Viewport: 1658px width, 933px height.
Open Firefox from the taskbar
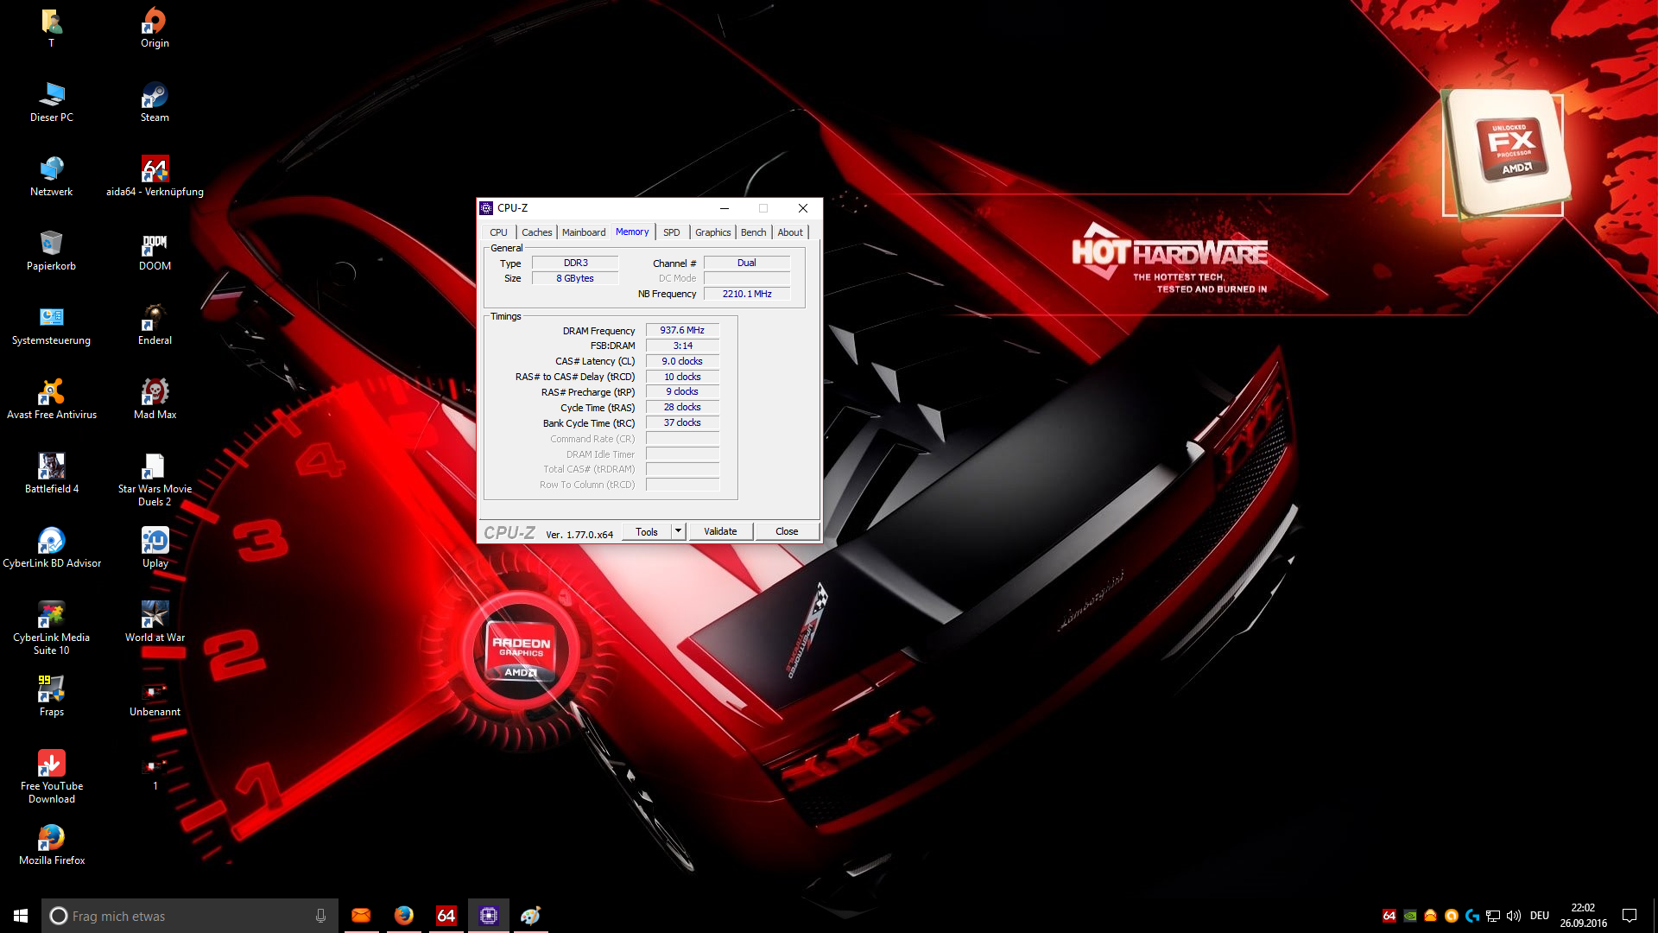pos(403,916)
